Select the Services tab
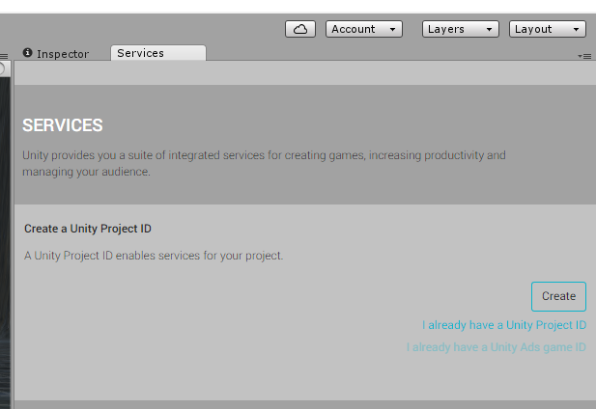The height and width of the screenshot is (409, 596). point(158,53)
